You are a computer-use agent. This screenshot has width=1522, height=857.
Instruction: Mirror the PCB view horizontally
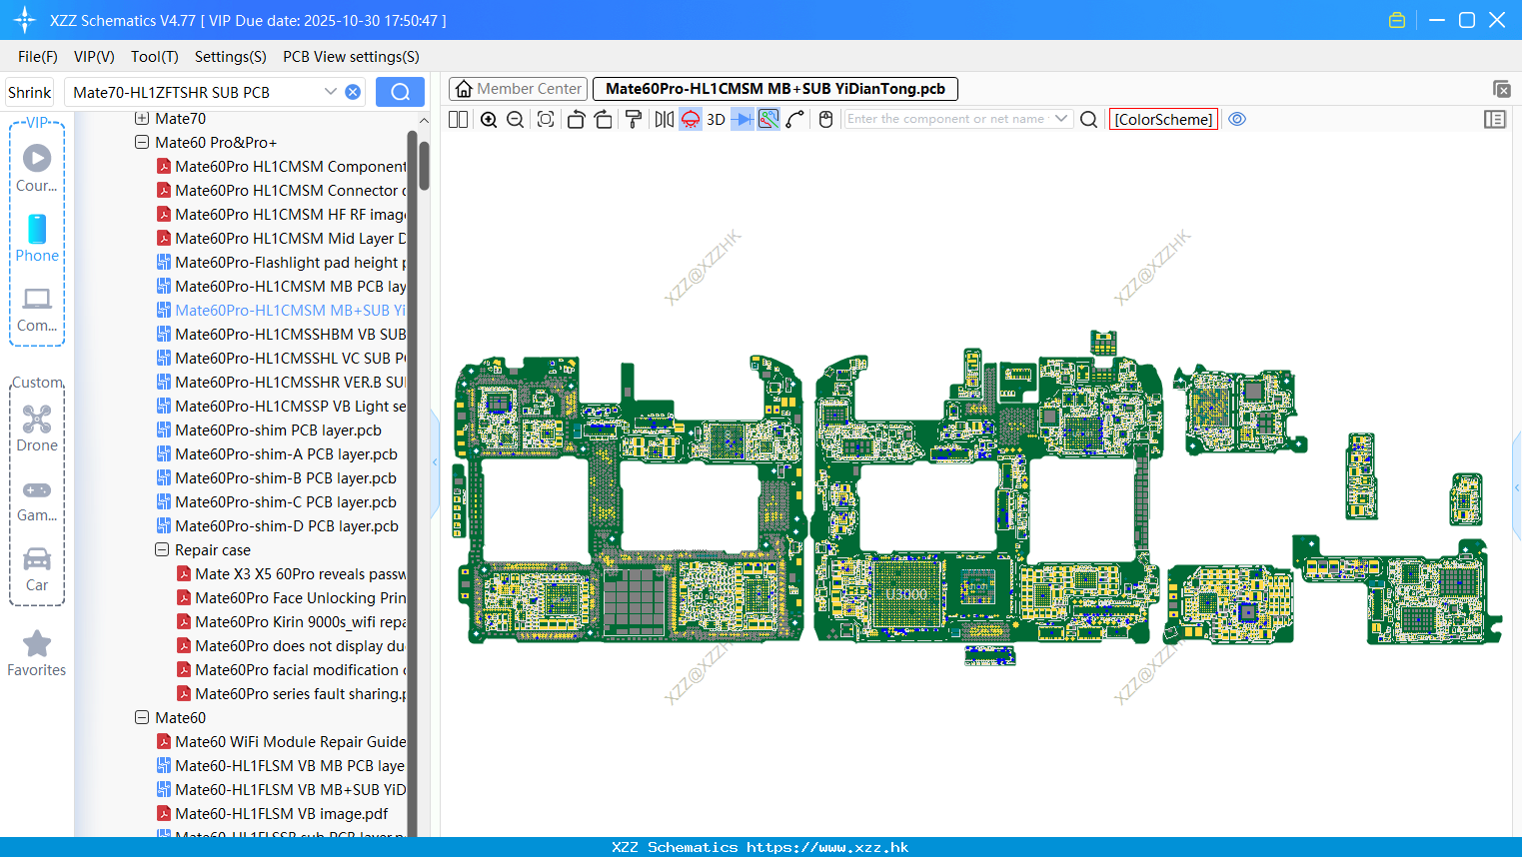pos(664,119)
